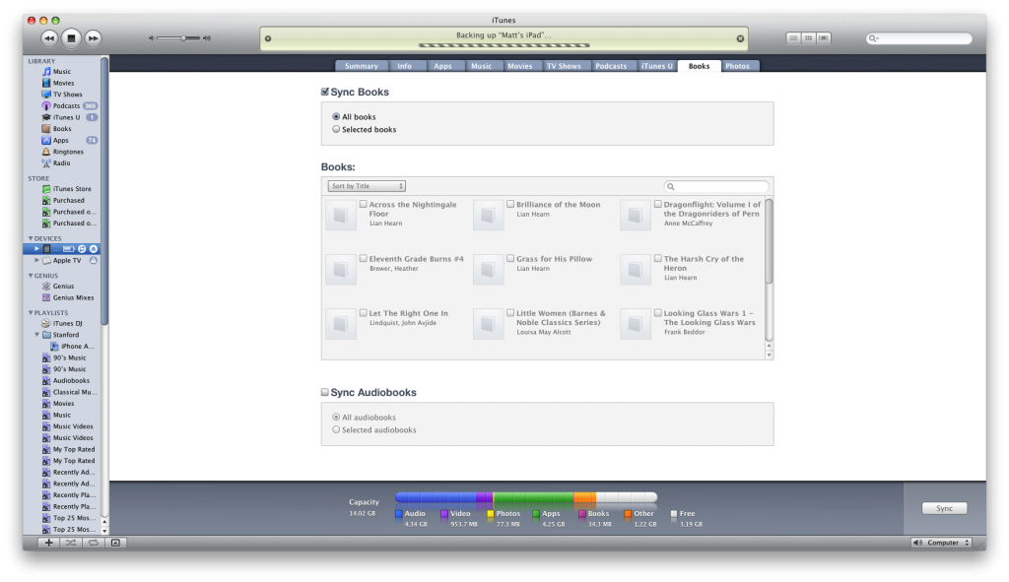1009x582 pixels.
Task: Open the iTunes DJ playlist
Action: 69,322
